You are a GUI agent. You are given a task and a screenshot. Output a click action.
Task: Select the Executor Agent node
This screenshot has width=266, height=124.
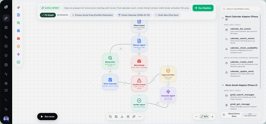[x=168, y=95]
